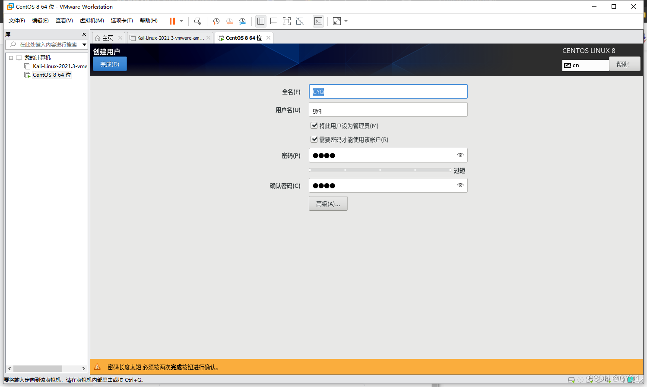
Task: Toggle the thumbnail bar view
Action: tap(274, 21)
